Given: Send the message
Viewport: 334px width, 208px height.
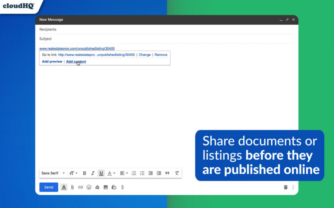Looking at the screenshot, I should [x=49, y=187].
